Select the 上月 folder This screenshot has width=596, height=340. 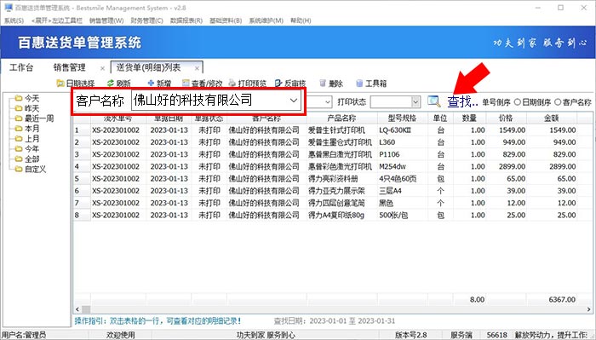click(27, 139)
